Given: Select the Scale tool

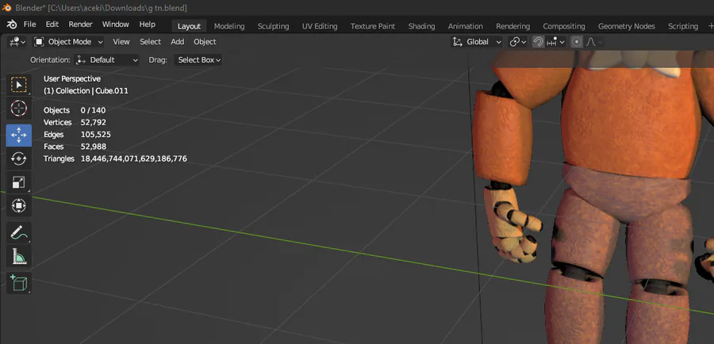Looking at the screenshot, I should pyautogui.click(x=19, y=182).
